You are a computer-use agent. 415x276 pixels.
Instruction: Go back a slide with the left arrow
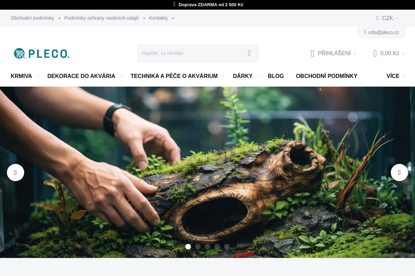click(16, 172)
